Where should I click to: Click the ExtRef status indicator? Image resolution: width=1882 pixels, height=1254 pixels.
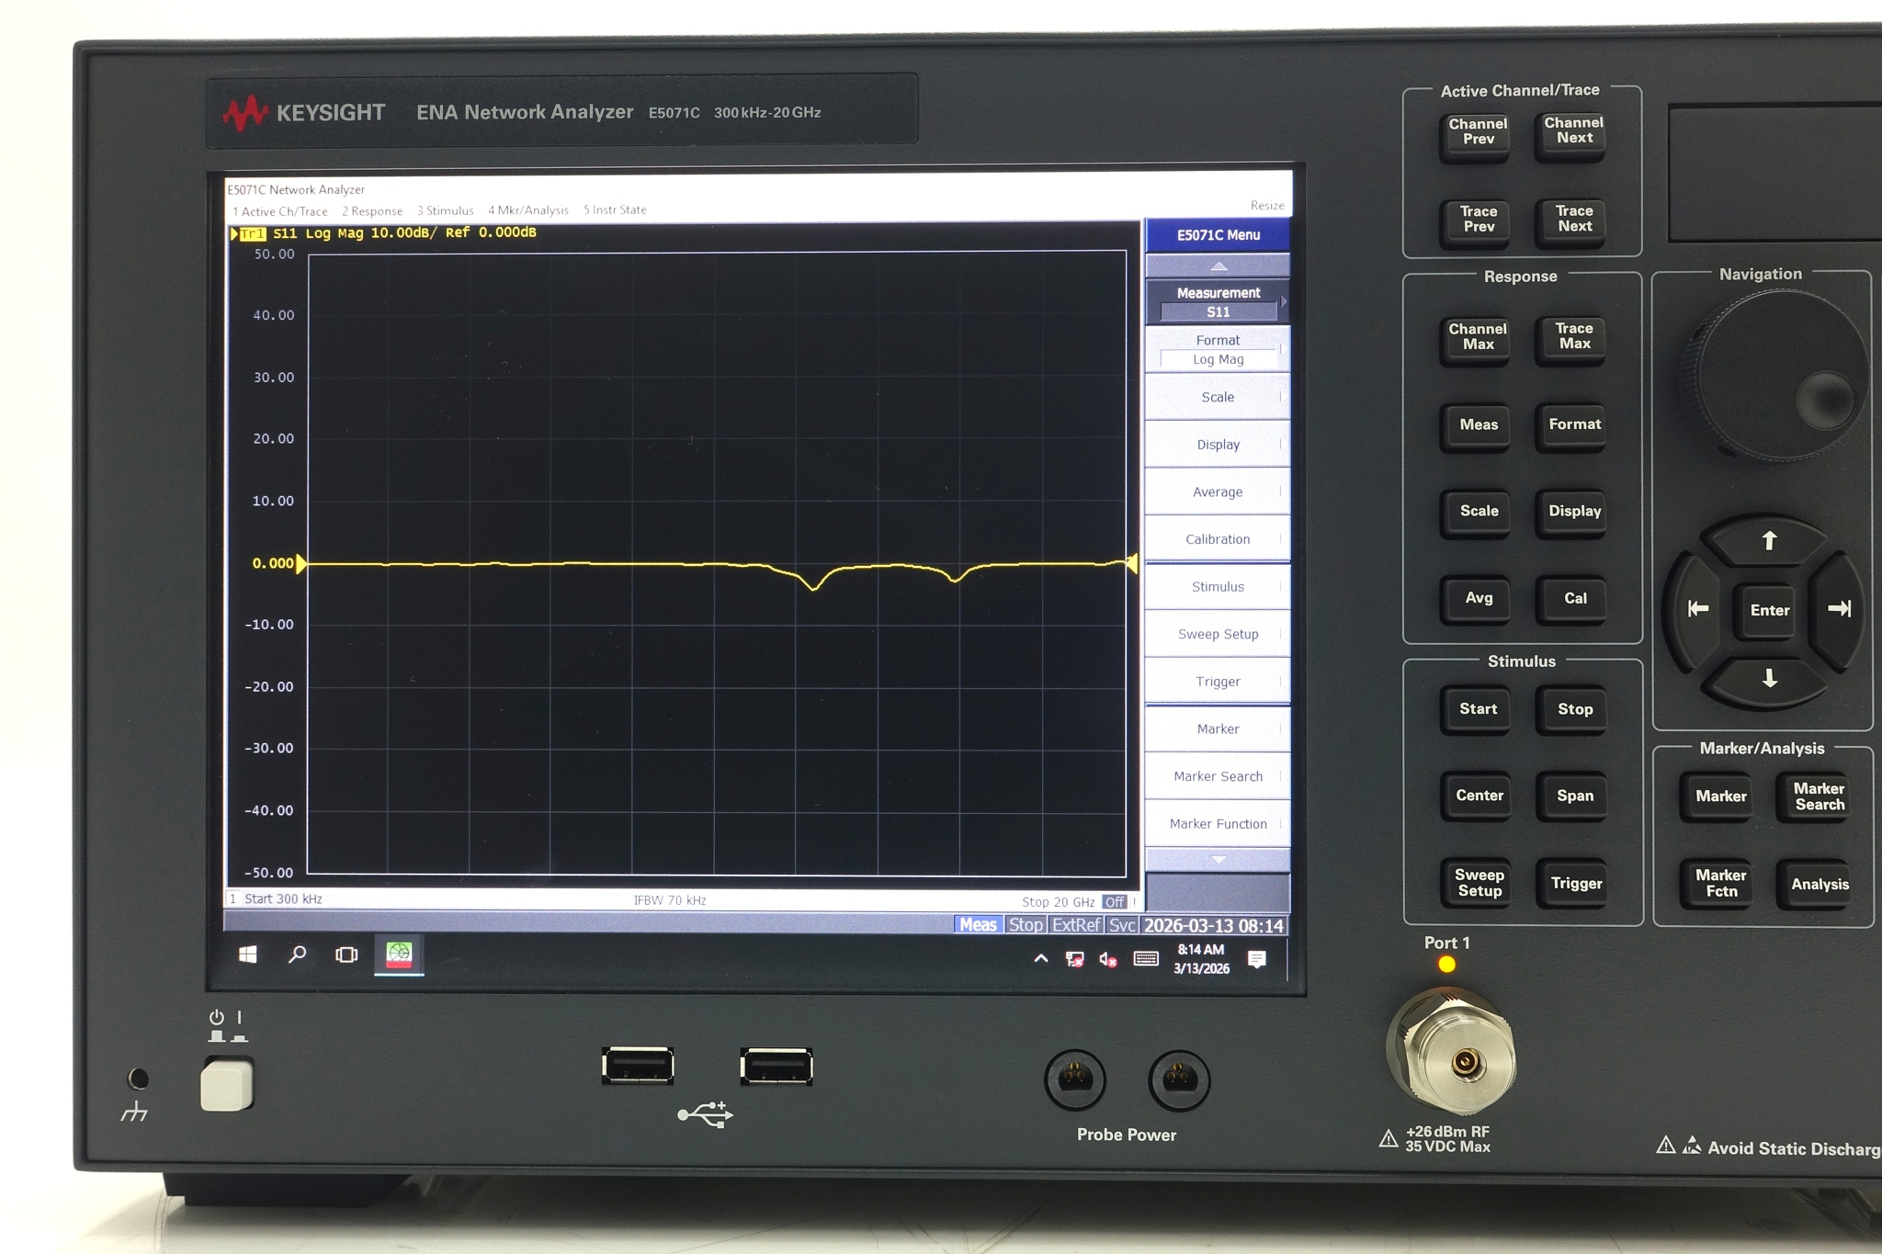[1076, 925]
